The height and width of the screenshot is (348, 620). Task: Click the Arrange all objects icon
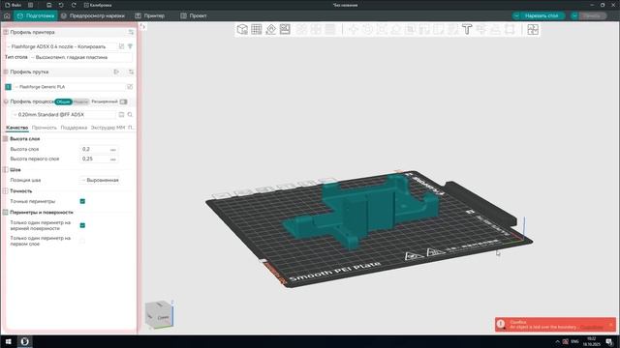click(x=285, y=29)
